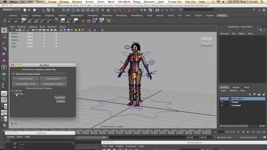This screenshot has height=150, width=267.
Task: Click the Leg Setup button
Action: 60,97
